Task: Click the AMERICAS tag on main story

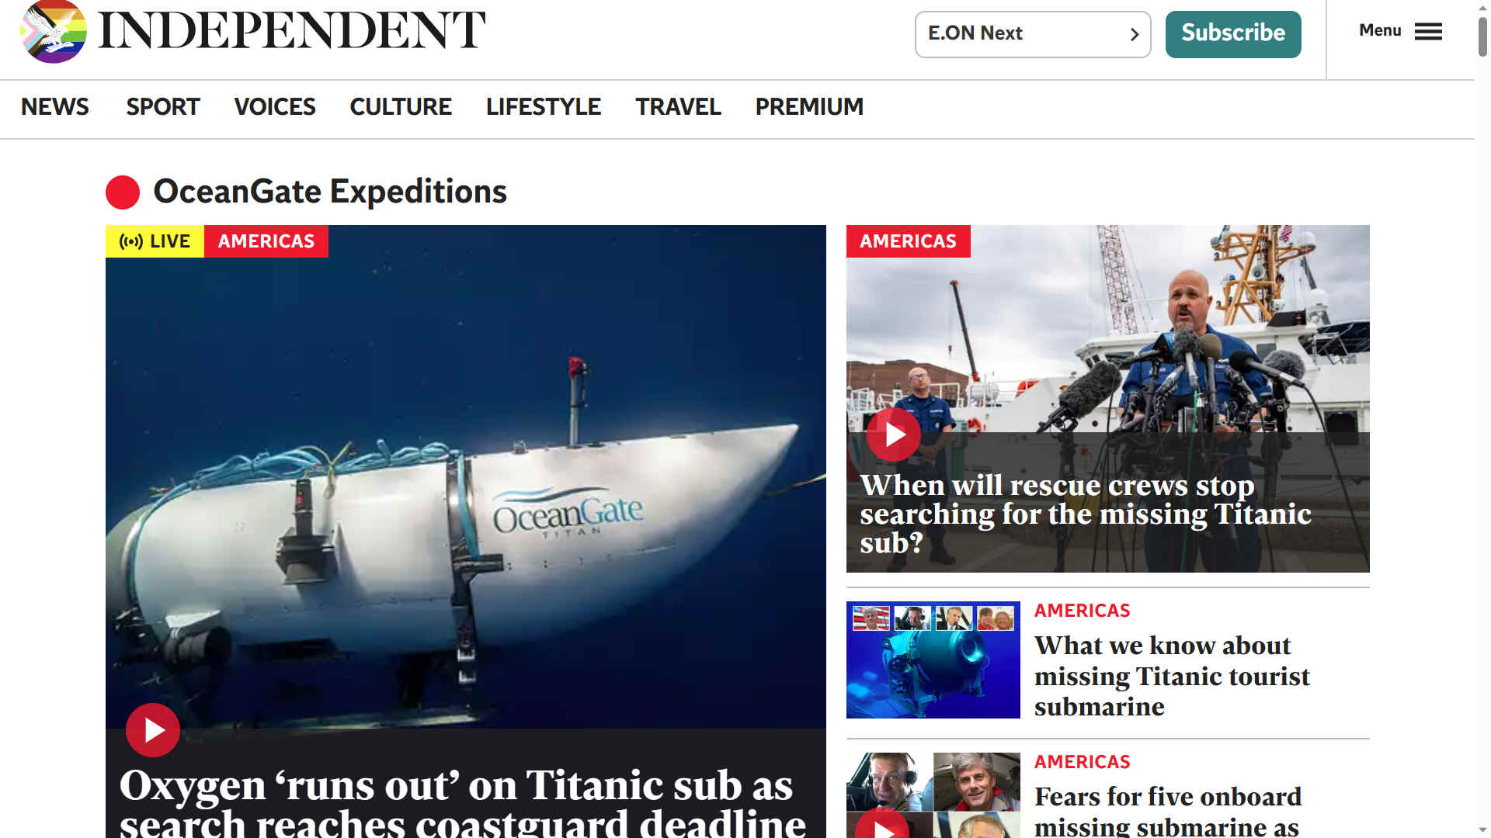Action: tap(266, 241)
